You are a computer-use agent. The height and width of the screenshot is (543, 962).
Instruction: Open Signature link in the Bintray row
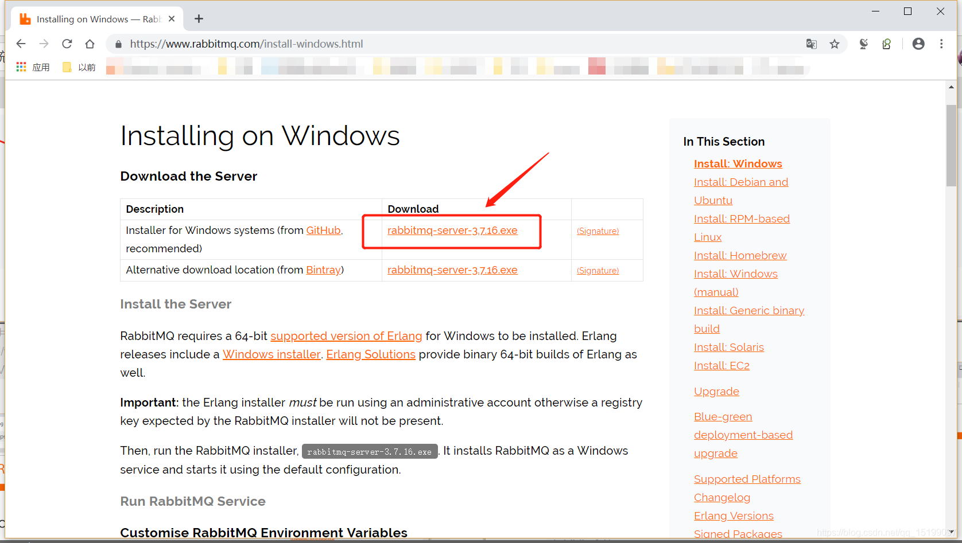point(598,271)
